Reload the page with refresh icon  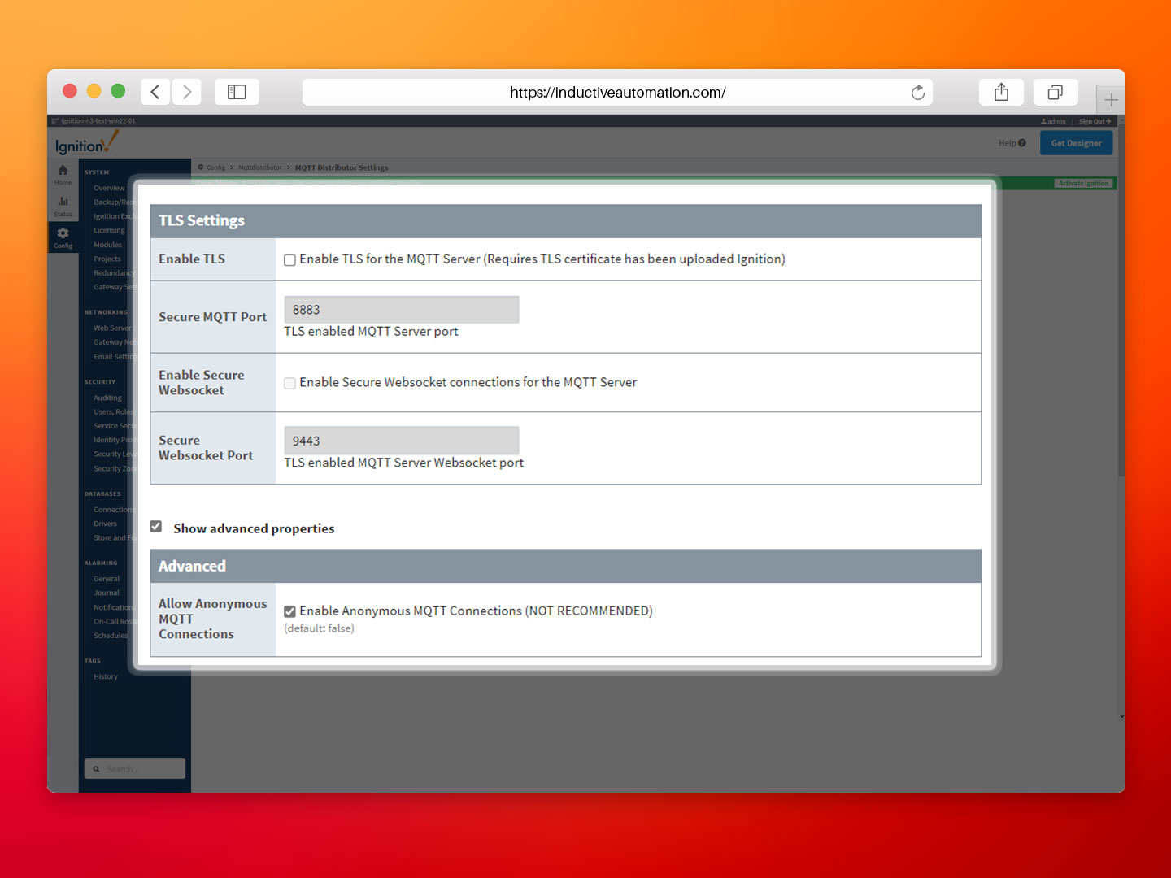click(x=918, y=93)
